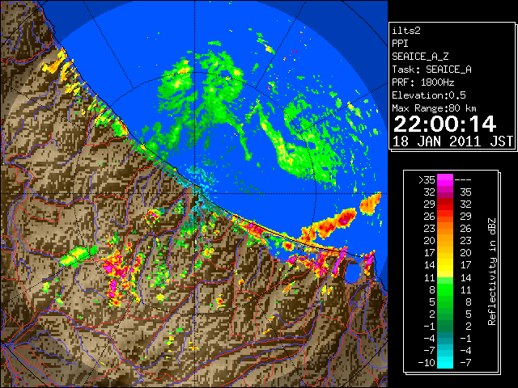This screenshot has width=518, height=388.
Task: Click the "Reflectivity in dBZ" axis label
Action: [491, 272]
